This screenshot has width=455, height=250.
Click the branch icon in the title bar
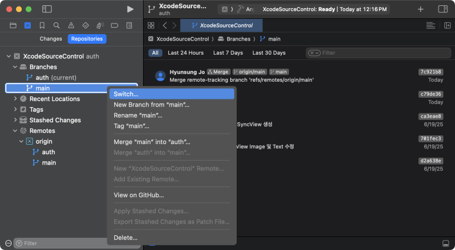point(151,9)
